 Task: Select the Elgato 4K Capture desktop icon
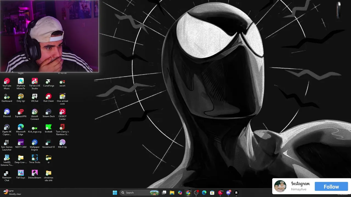tap(7, 130)
